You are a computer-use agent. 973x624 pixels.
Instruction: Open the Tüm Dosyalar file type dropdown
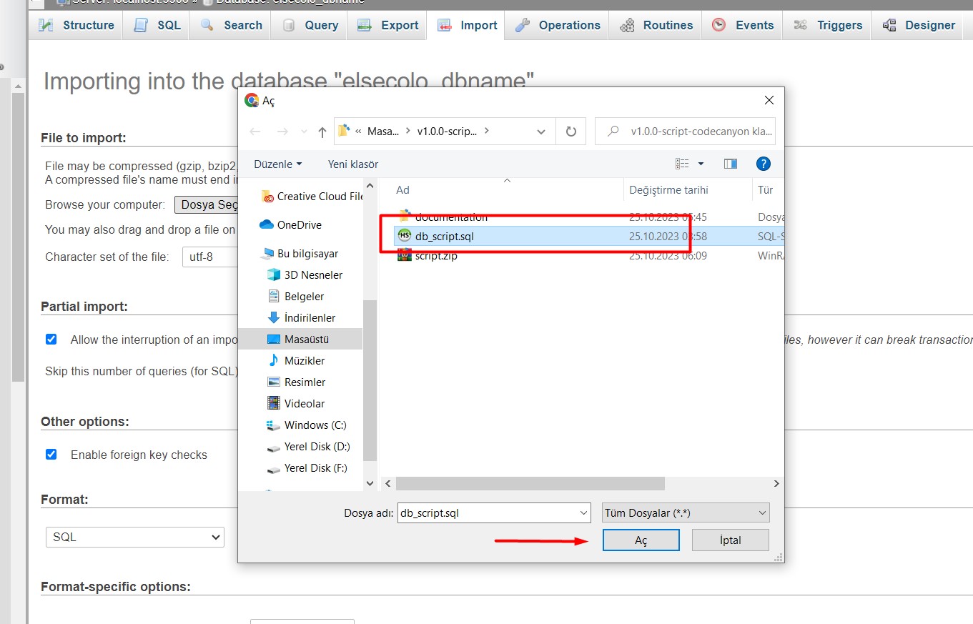[686, 512]
